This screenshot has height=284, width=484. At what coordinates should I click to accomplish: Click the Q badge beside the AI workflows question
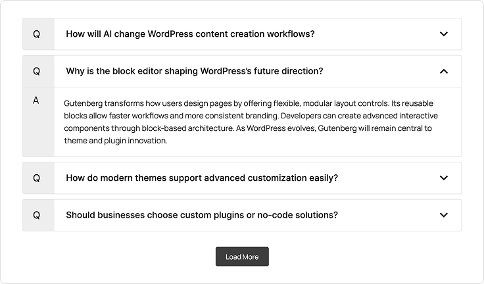coord(37,34)
